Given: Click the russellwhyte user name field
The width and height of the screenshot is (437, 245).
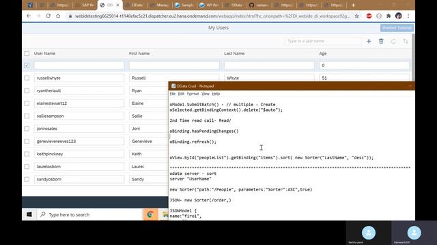Looking at the screenshot, I should [x=79, y=78].
